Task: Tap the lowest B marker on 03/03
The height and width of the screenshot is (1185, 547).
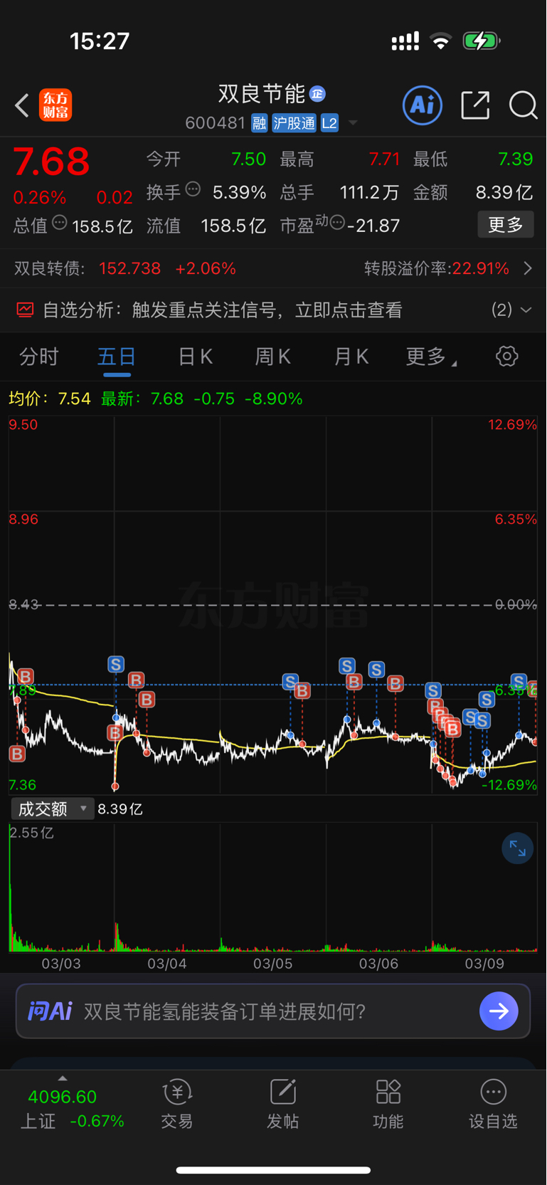Action: (17, 754)
